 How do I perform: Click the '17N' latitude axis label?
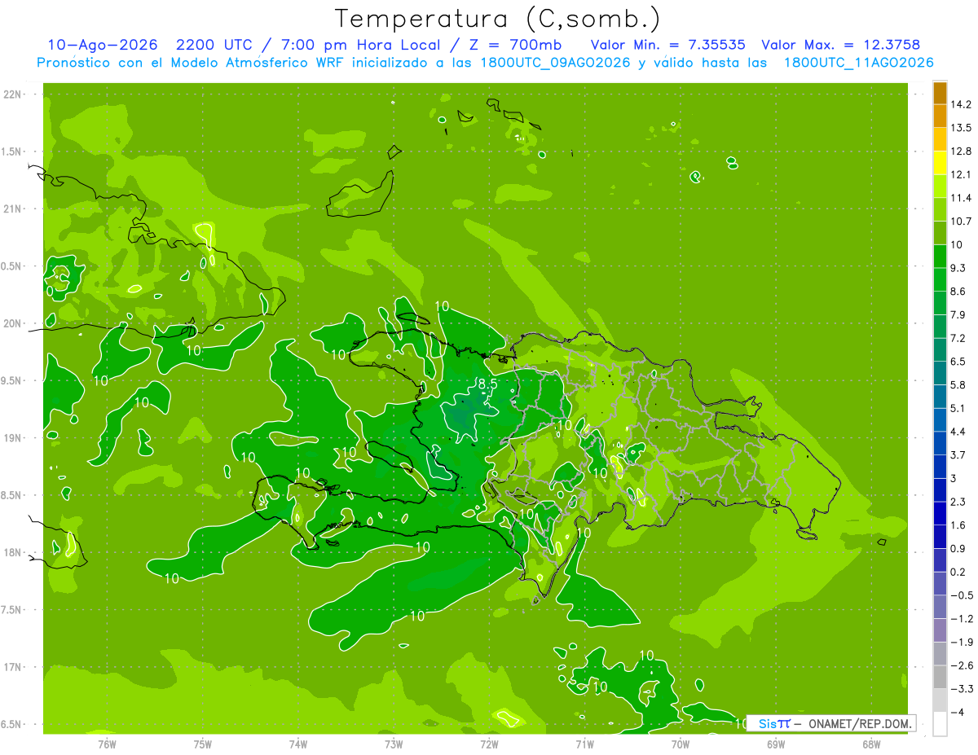coord(11,667)
